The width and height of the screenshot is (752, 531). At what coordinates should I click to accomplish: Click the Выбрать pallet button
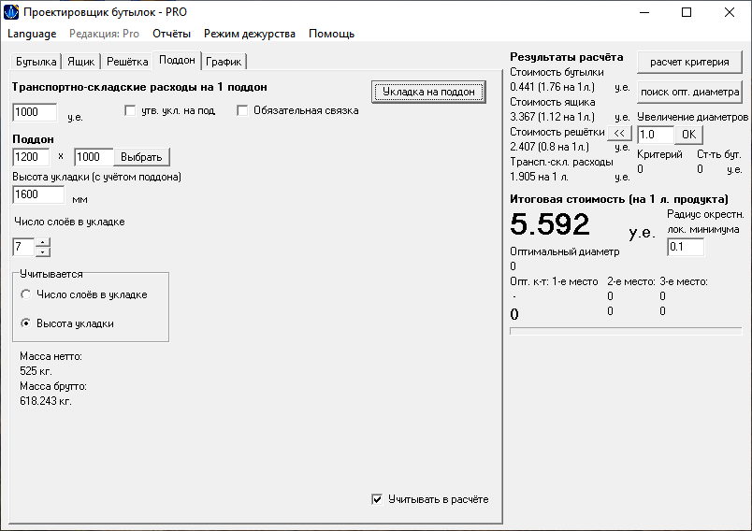coord(141,157)
